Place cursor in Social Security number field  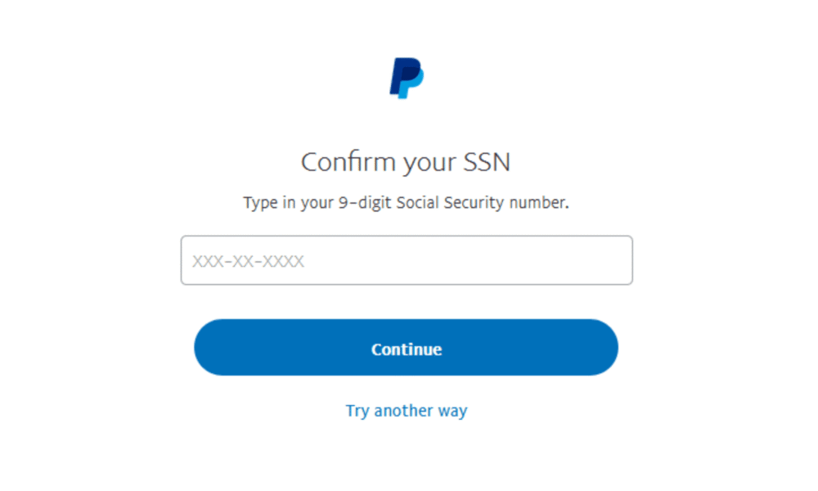click(407, 260)
